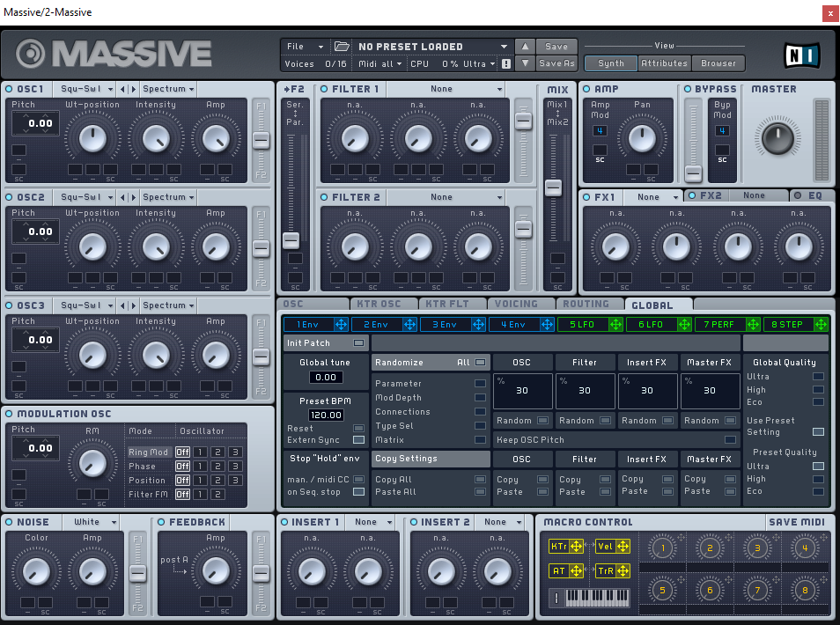Click Mix1-Mix2 fader handle
Image resolution: width=840 pixels, height=625 pixels.
pyautogui.click(x=553, y=188)
